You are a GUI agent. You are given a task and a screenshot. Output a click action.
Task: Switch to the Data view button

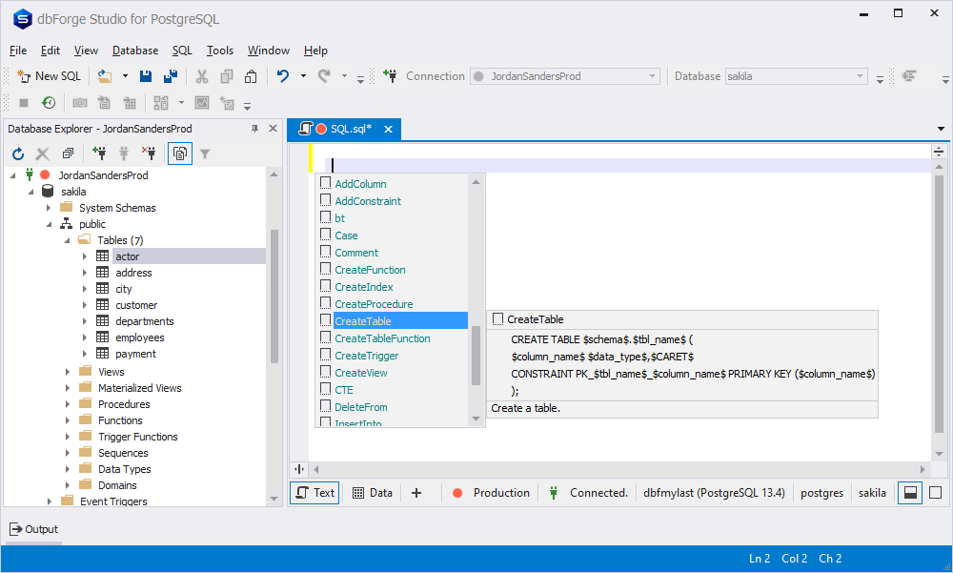(x=372, y=493)
